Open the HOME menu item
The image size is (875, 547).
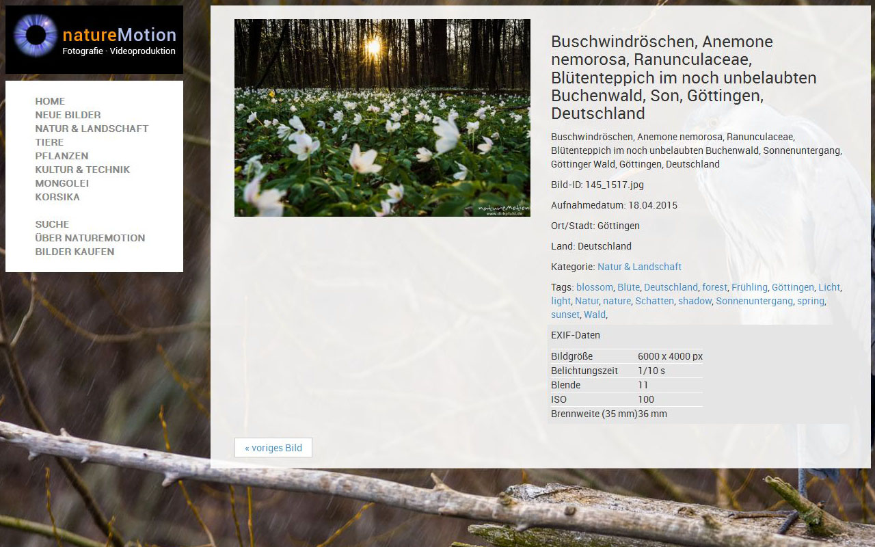pyautogui.click(x=50, y=101)
